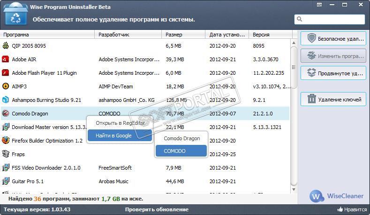This screenshot has height=215, width=370.
Task: Click the Download Master installer icon
Action: click(x=6, y=127)
